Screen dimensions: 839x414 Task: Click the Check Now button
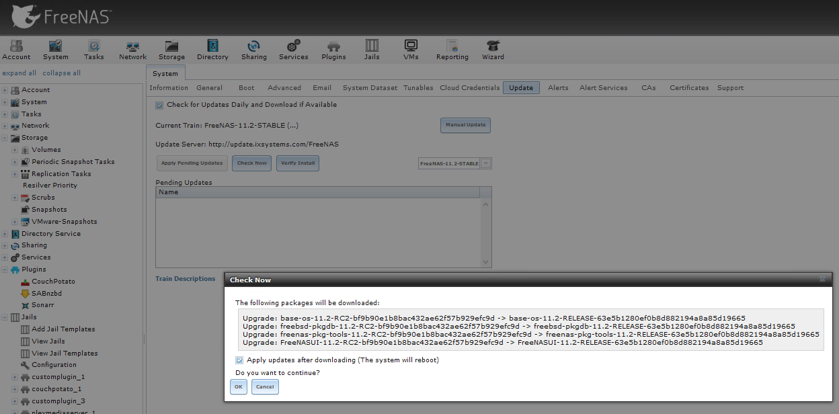[x=252, y=163]
